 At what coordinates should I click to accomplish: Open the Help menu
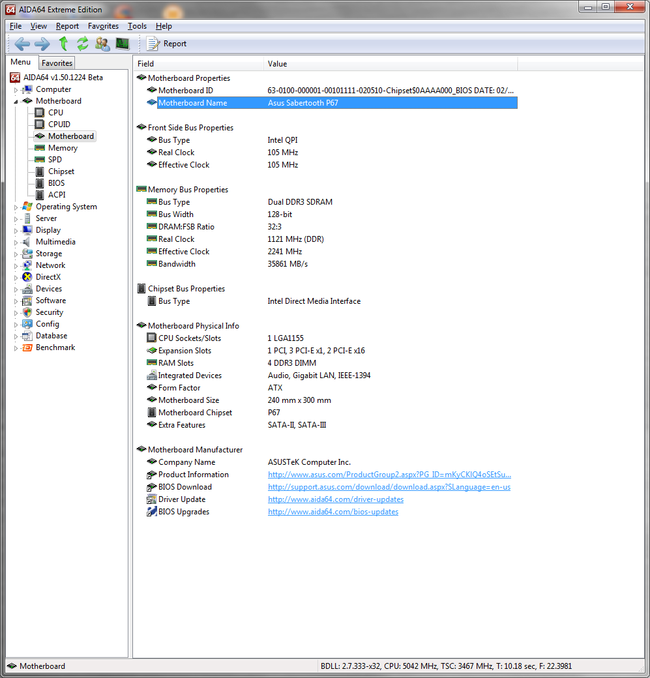point(164,26)
